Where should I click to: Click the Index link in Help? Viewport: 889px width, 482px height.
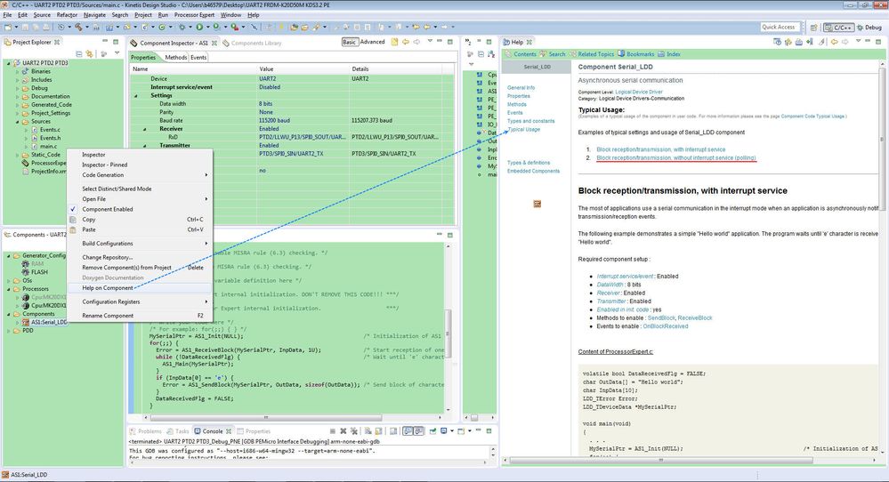(669, 54)
